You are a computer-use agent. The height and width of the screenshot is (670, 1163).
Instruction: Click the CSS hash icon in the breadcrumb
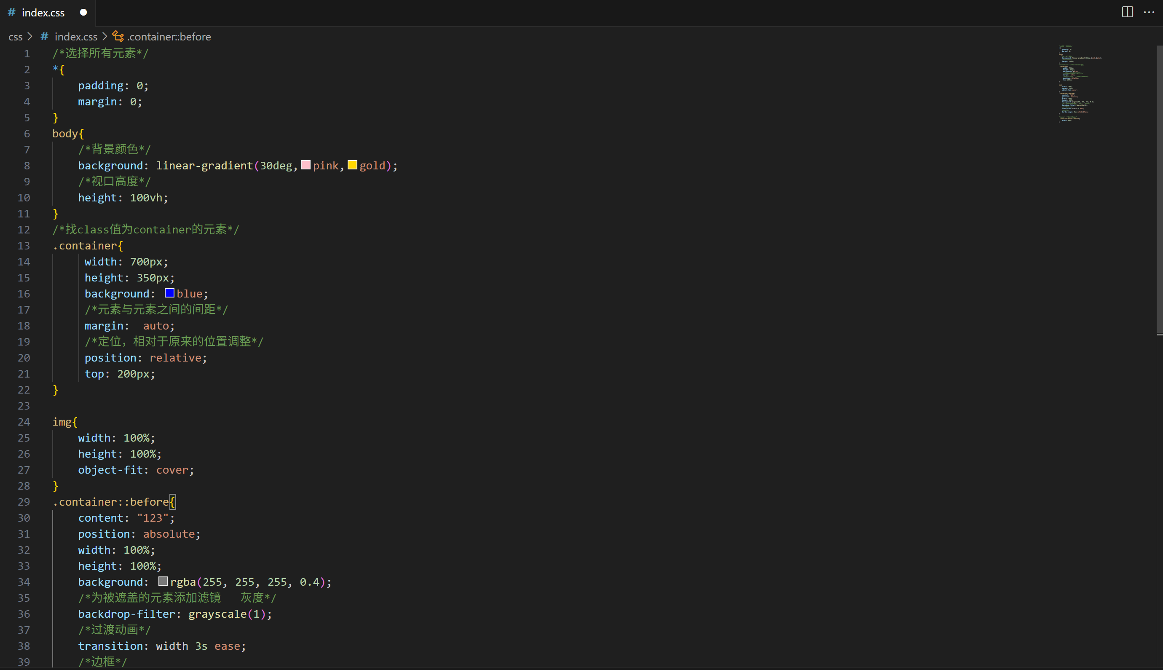click(x=45, y=36)
